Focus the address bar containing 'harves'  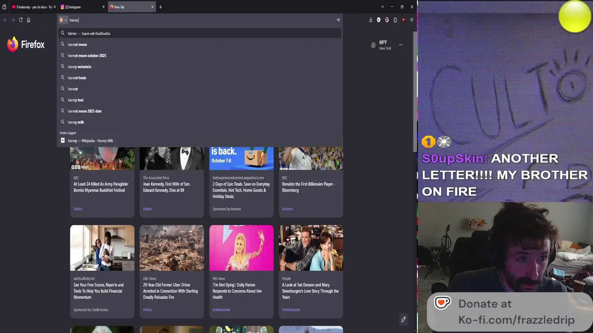(x=202, y=20)
